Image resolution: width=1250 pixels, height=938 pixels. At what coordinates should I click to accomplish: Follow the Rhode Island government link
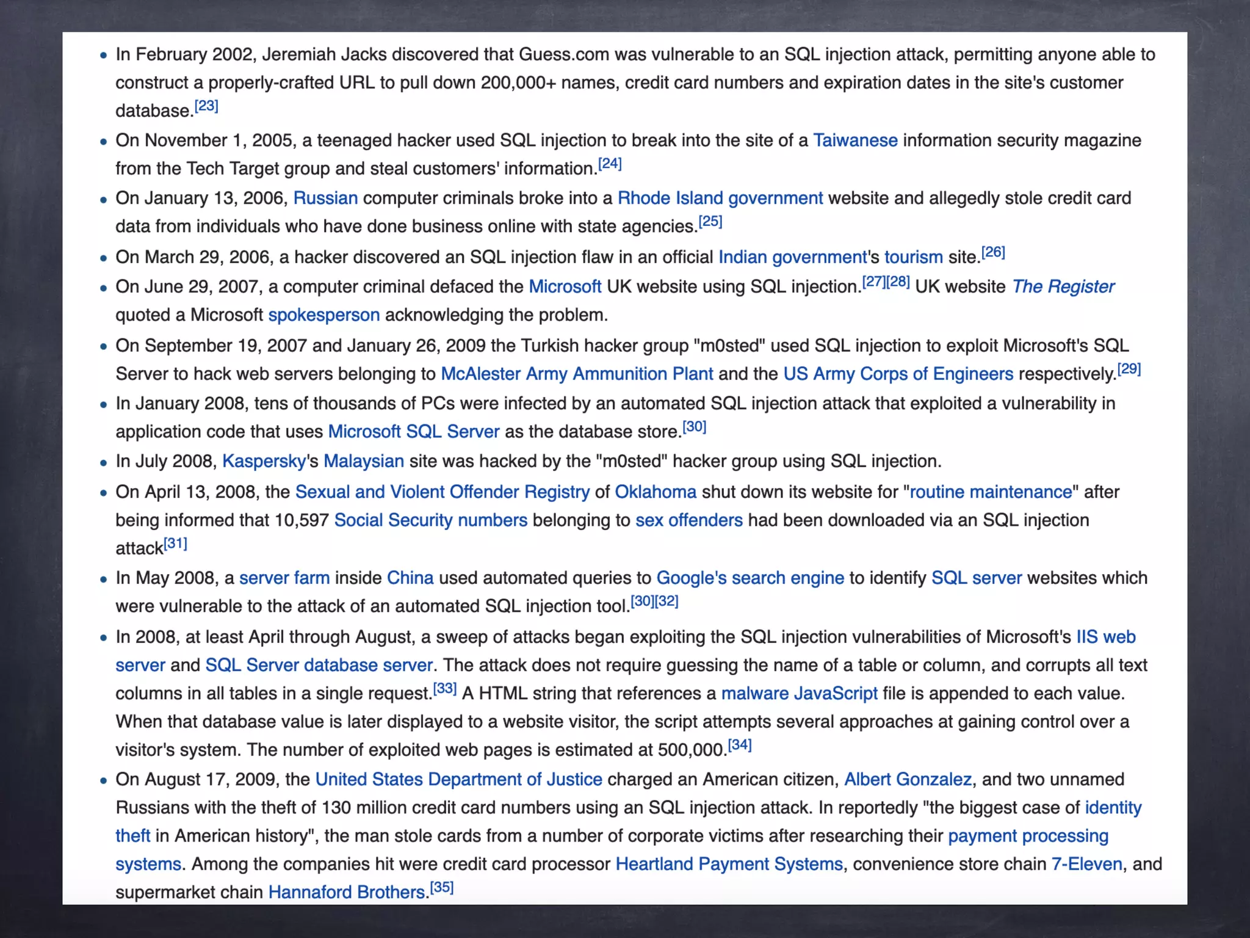(720, 198)
